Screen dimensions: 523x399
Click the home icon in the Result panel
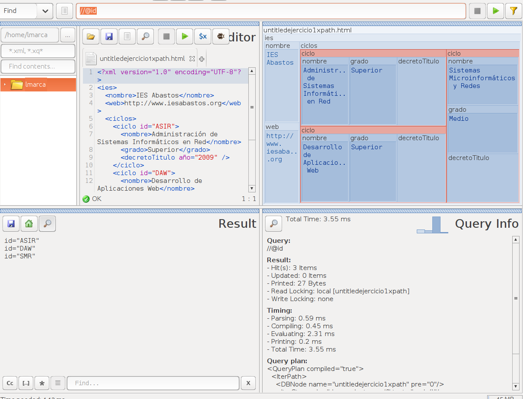pos(29,223)
